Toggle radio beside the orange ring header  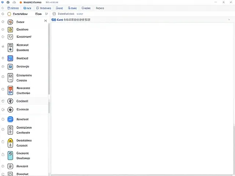3,14
